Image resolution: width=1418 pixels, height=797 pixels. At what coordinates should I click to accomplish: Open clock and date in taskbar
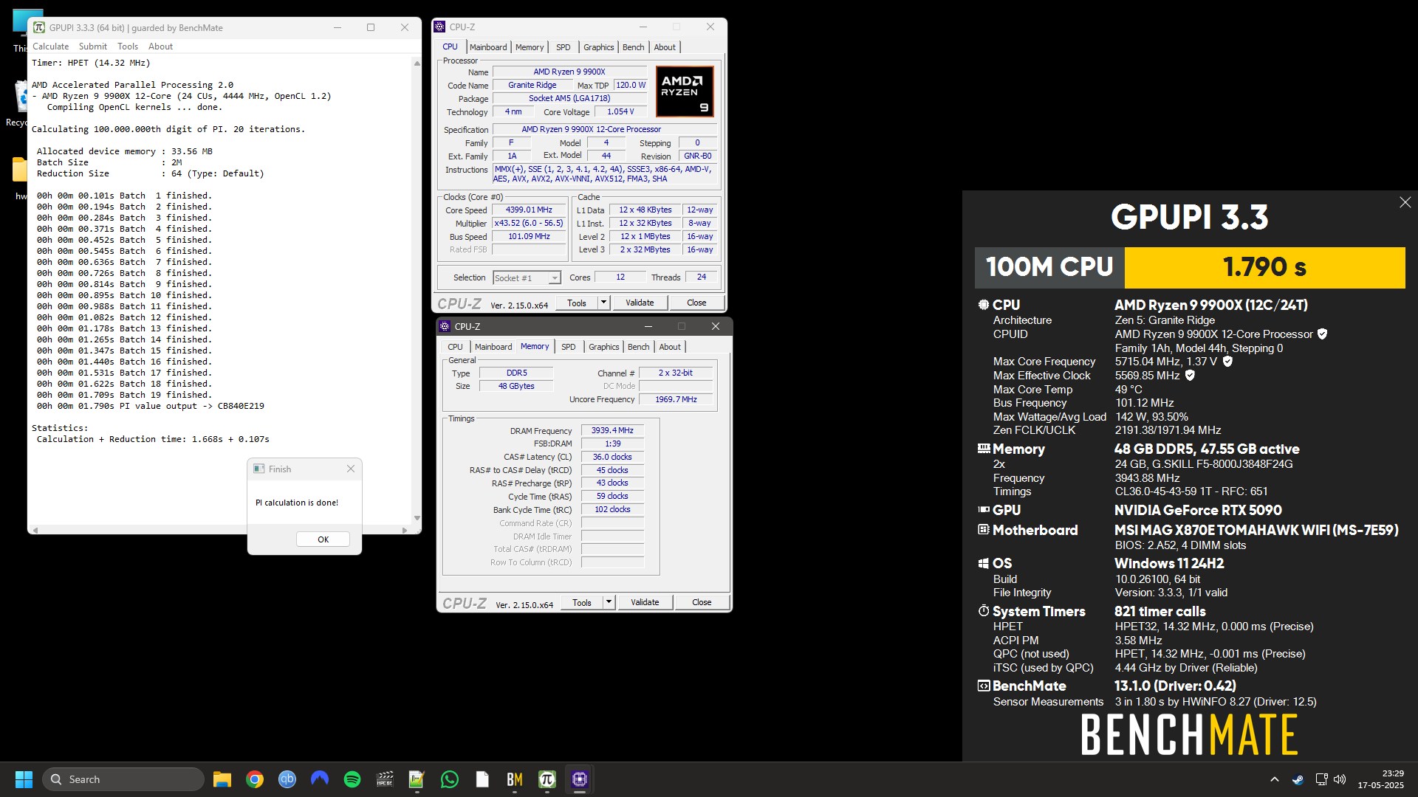[x=1380, y=779]
